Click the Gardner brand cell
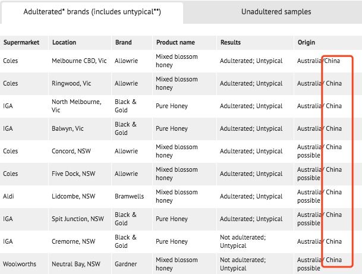Viewport: 362px width, 274px height. [x=127, y=264]
